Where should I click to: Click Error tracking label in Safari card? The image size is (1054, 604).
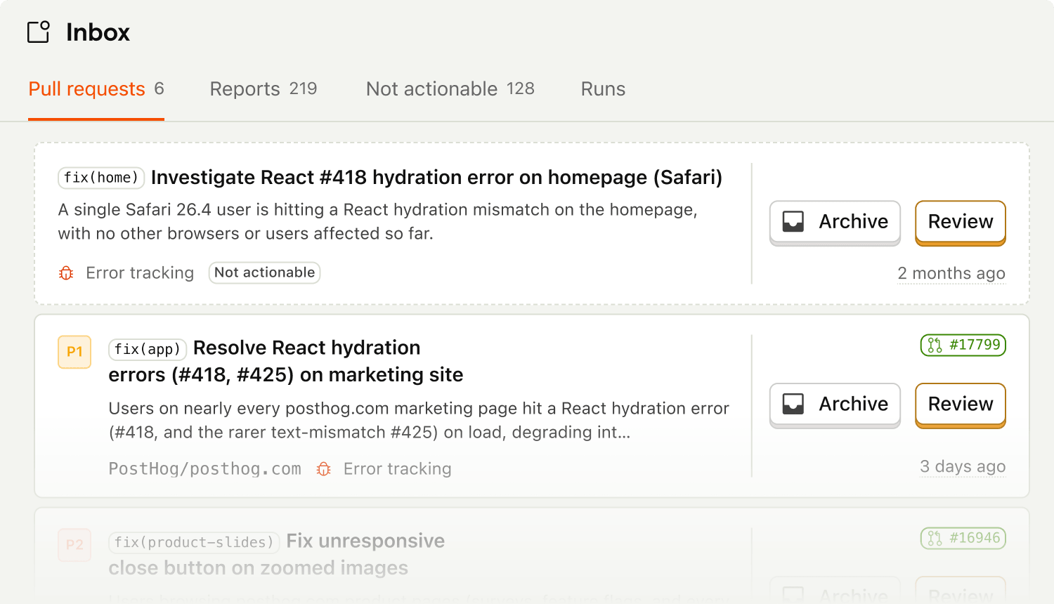[x=140, y=273]
